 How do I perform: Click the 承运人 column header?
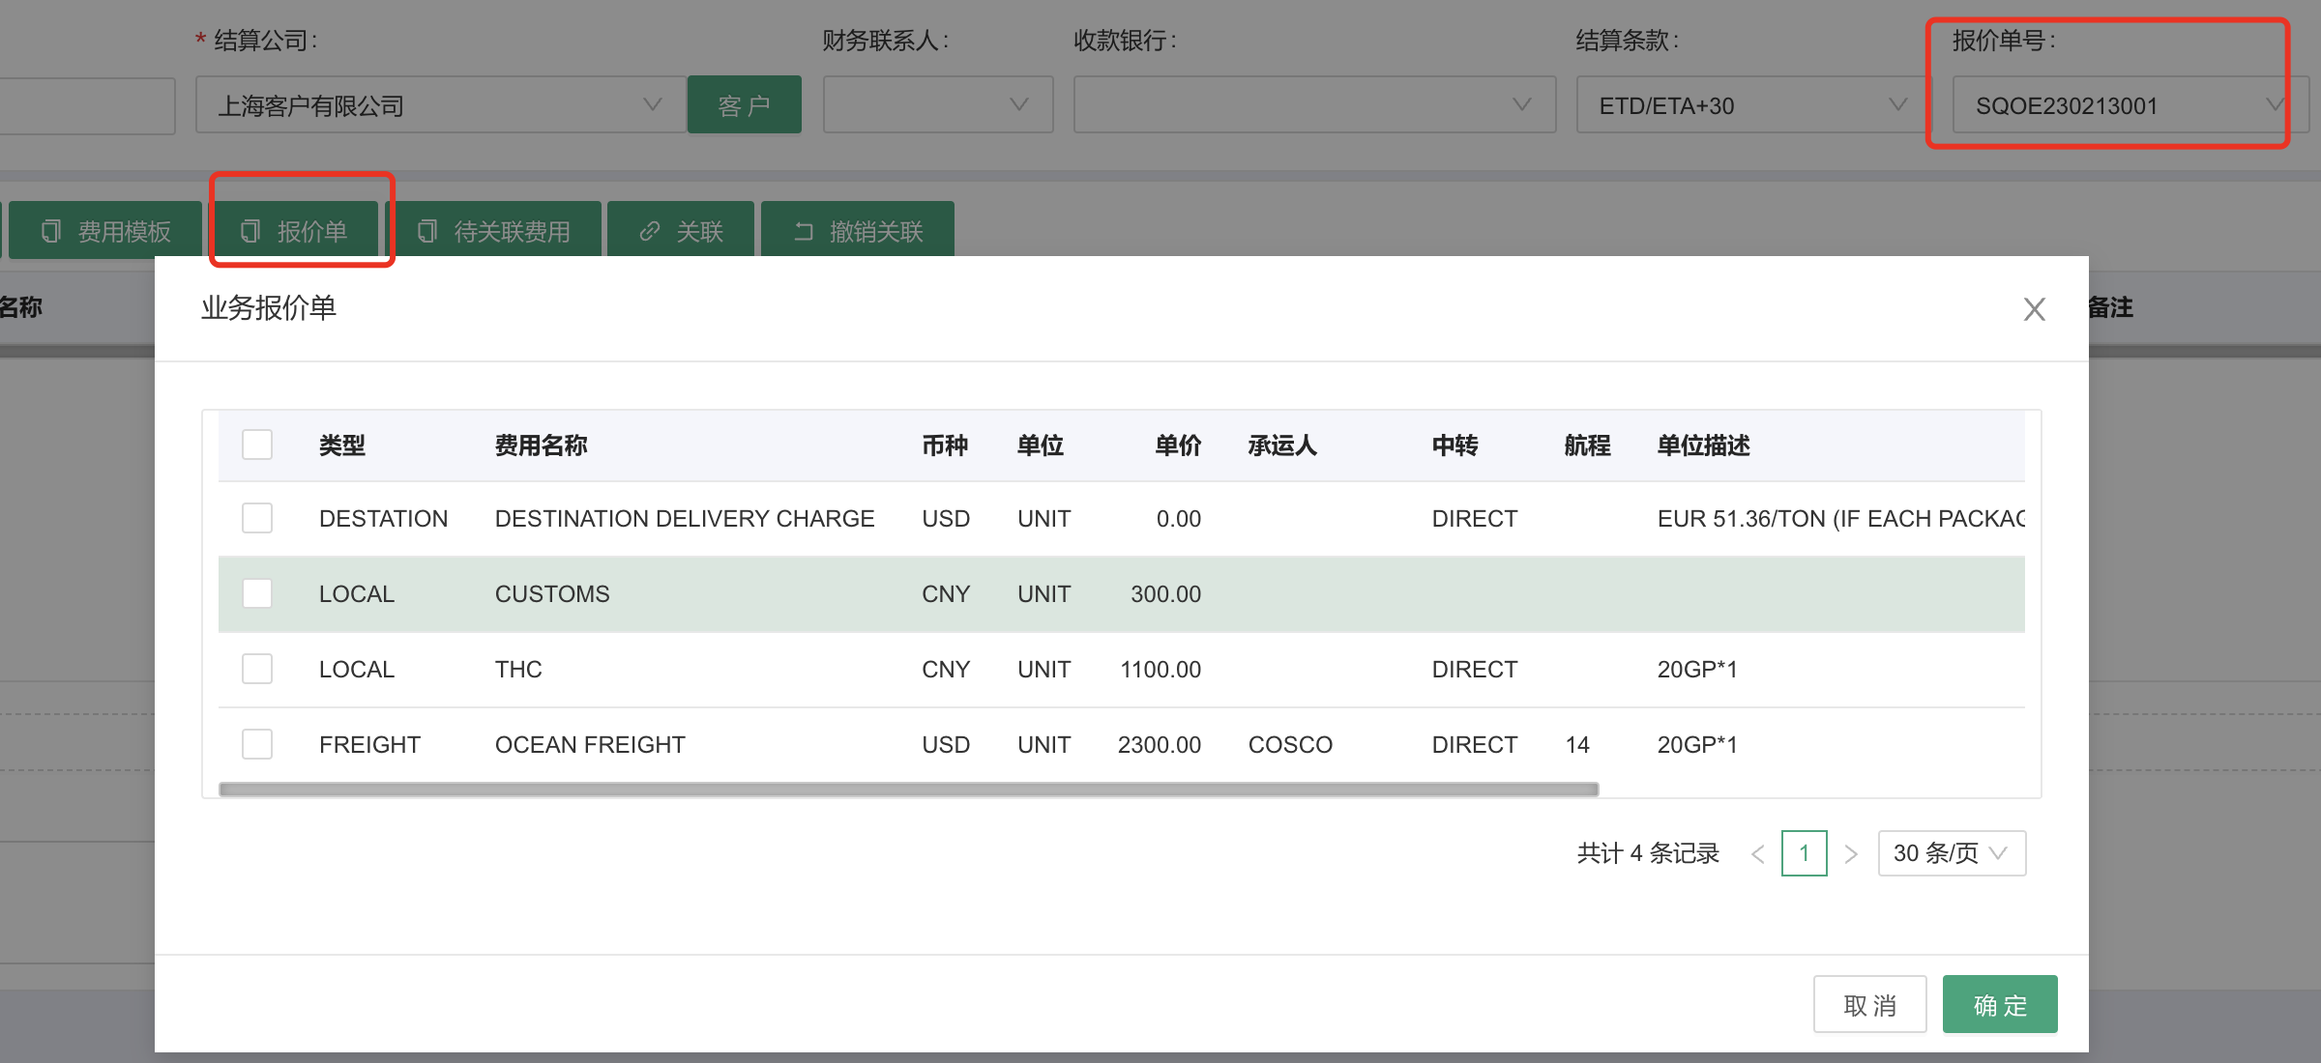tap(1282, 445)
